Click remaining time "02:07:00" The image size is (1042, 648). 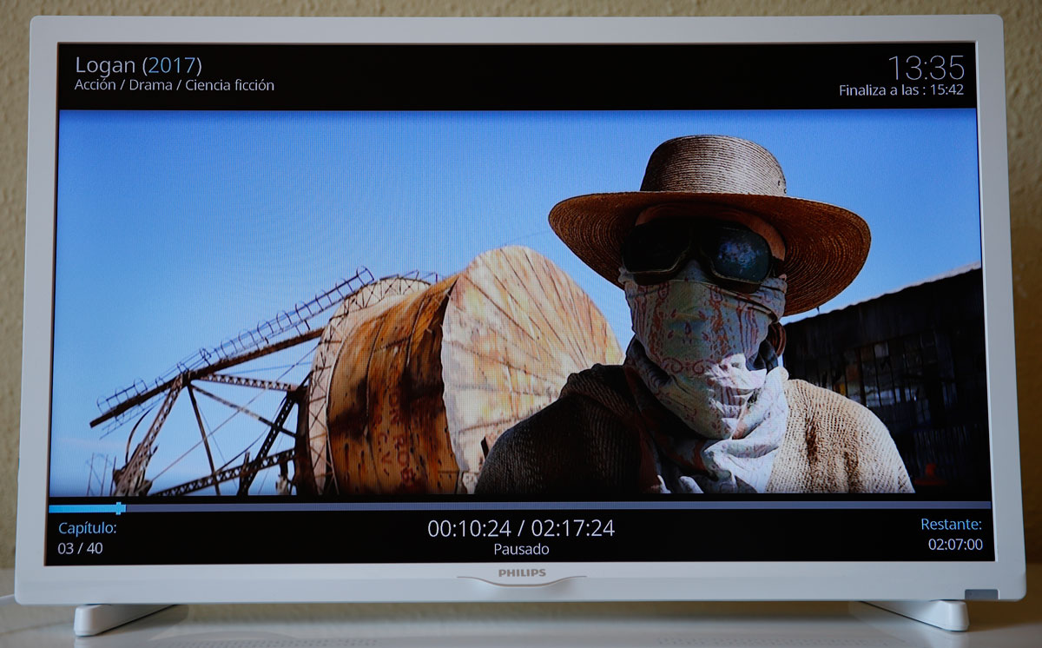(x=955, y=545)
